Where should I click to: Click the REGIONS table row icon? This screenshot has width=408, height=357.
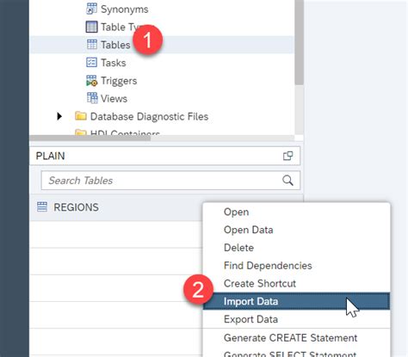tap(42, 206)
